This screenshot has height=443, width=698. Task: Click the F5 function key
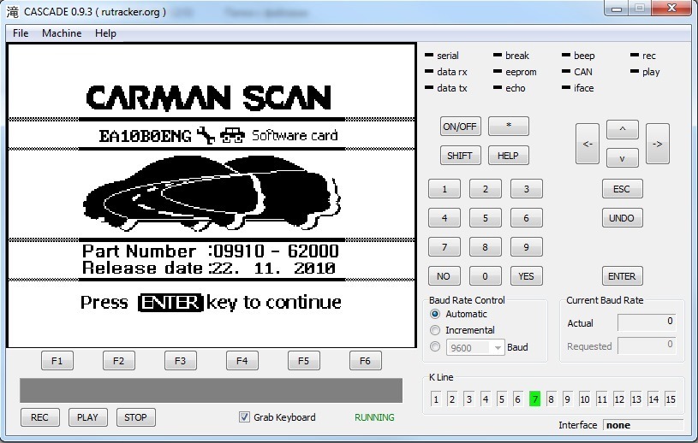(303, 361)
